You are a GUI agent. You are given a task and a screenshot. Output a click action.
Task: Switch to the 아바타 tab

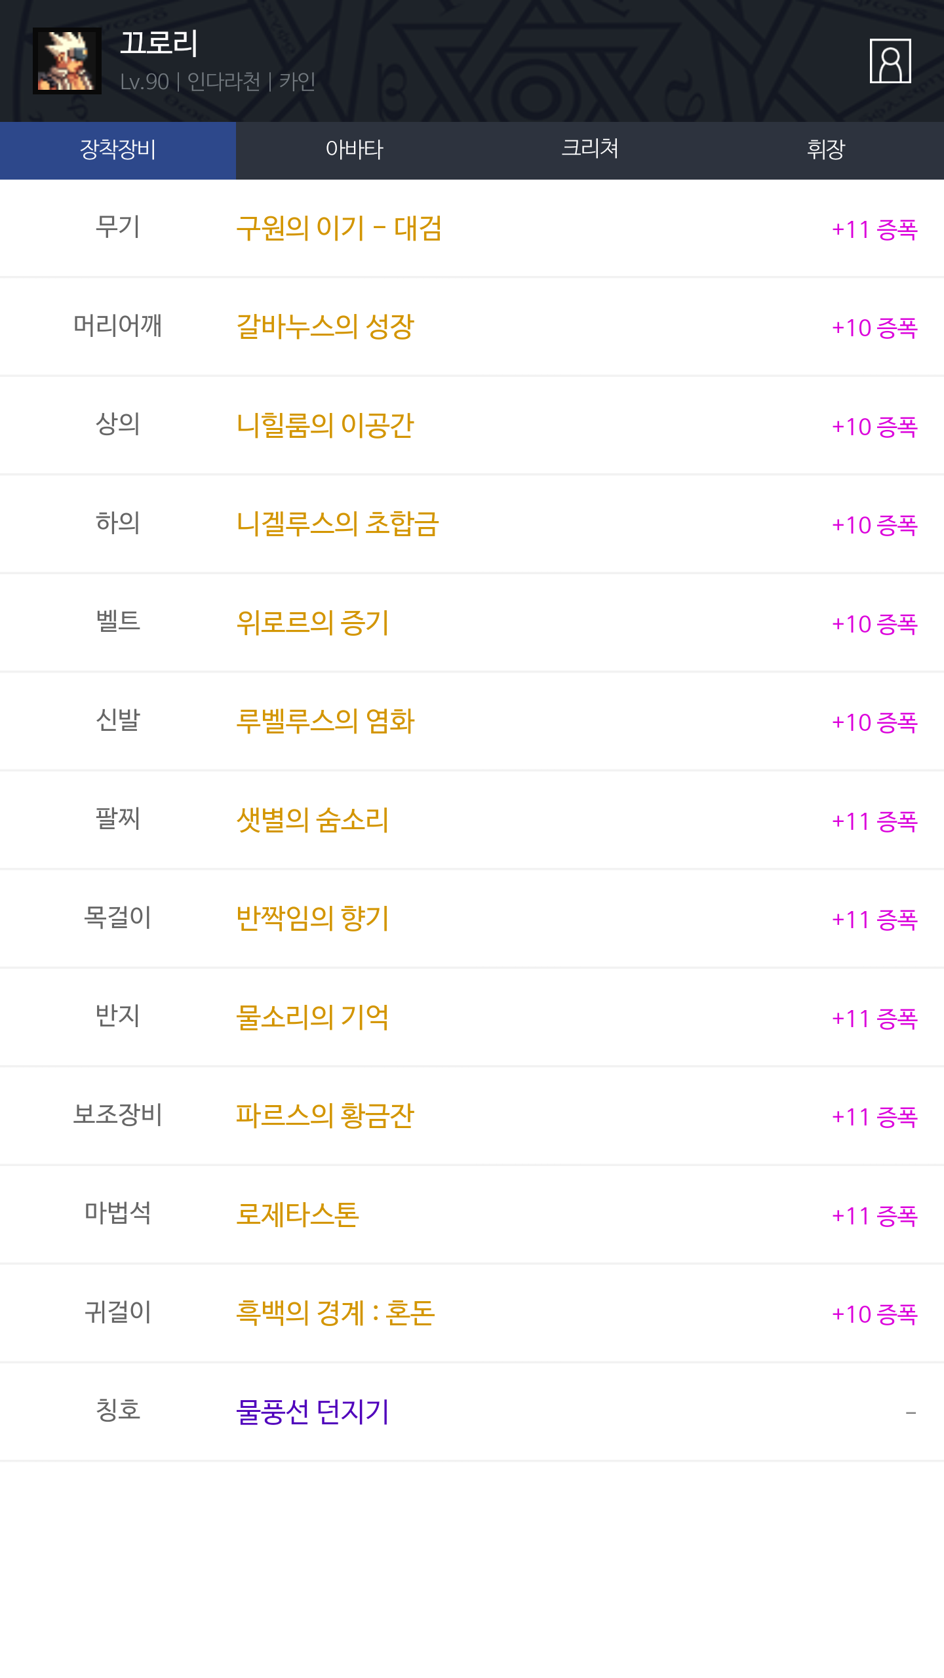[354, 150]
